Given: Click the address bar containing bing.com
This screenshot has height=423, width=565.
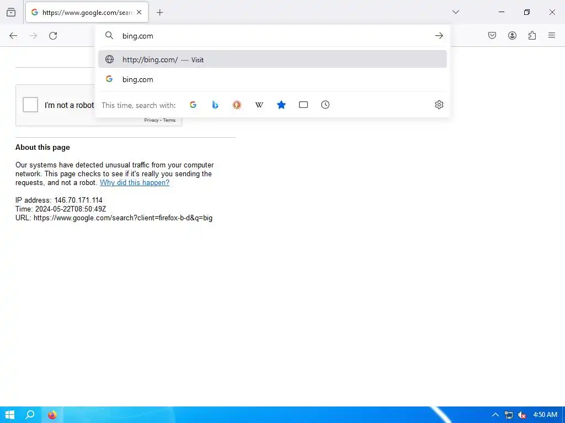Looking at the screenshot, I should tap(274, 36).
